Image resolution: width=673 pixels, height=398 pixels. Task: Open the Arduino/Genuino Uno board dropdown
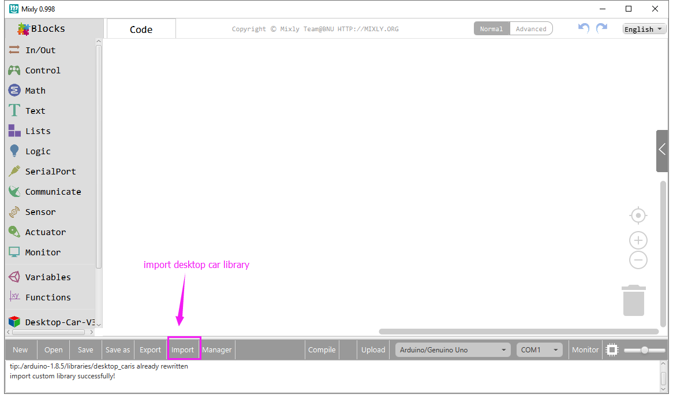[453, 349]
